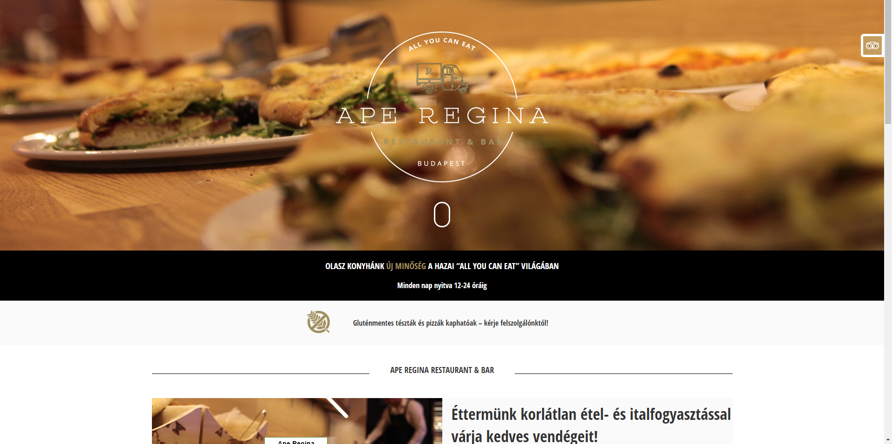Open the restaurant interior photo thumbnail

(x=297, y=421)
